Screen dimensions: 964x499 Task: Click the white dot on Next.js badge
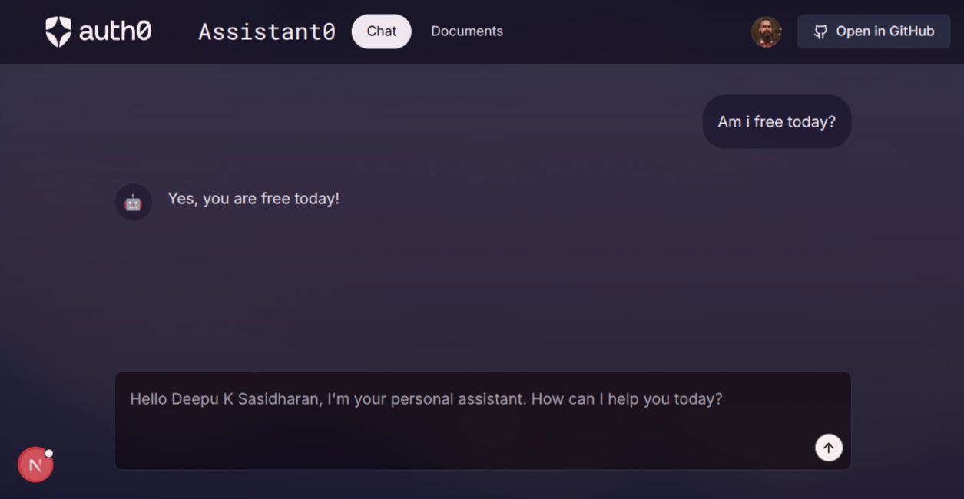click(x=49, y=453)
